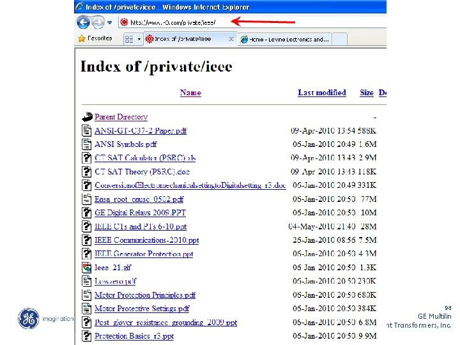Click the Lowzero.pdf document icon

pyautogui.click(x=86, y=281)
